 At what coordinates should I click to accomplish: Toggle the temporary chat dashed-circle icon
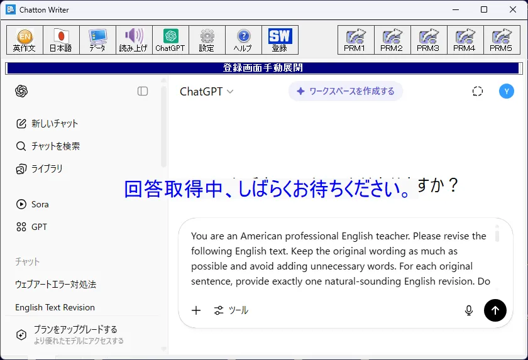tap(478, 91)
